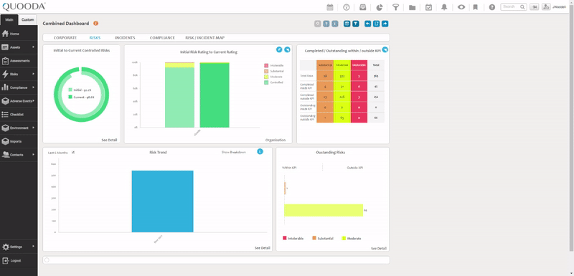
Task: Click the orange info icon beside Combined Dashboard
Action: tap(96, 24)
